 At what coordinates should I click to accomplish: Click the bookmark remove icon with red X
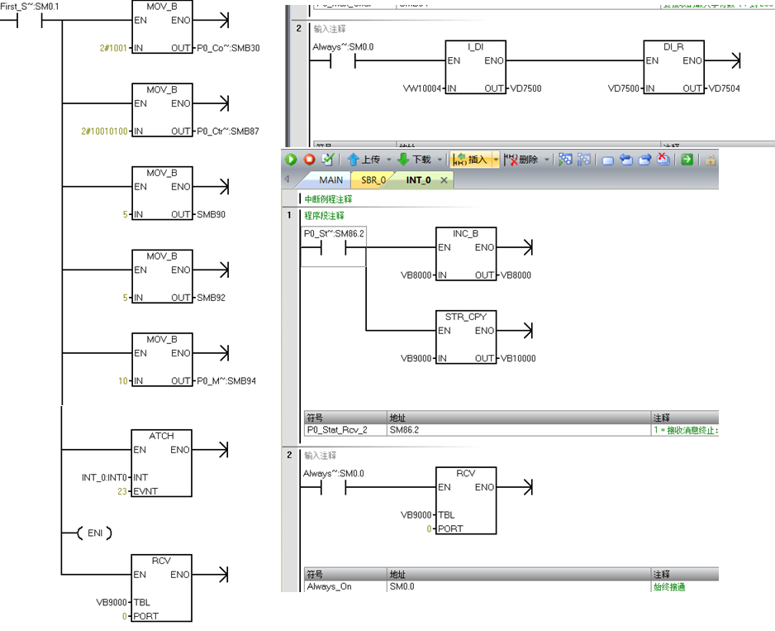pyautogui.click(x=663, y=160)
